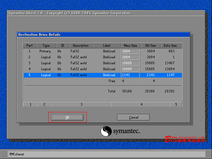Image resolution: width=212 pixels, height=159 pixels.
Task: Edit New Size field for partition 3
Action: 130,63
